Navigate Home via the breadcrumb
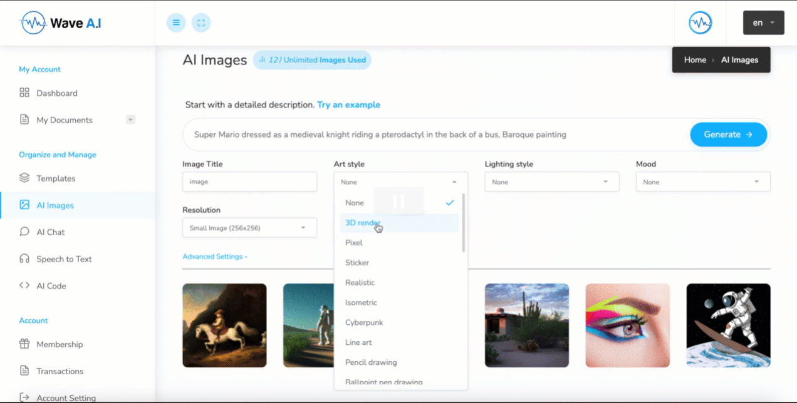The image size is (797, 403). pyautogui.click(x=695, y=59)
